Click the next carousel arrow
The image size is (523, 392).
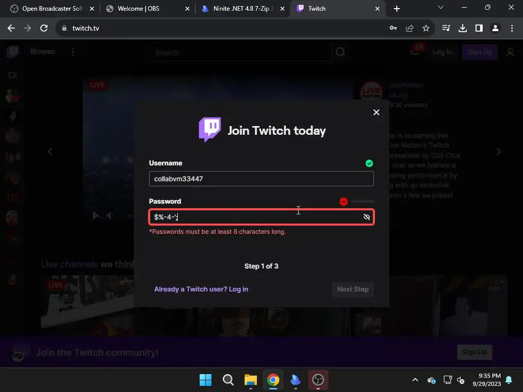pos(498,152)
